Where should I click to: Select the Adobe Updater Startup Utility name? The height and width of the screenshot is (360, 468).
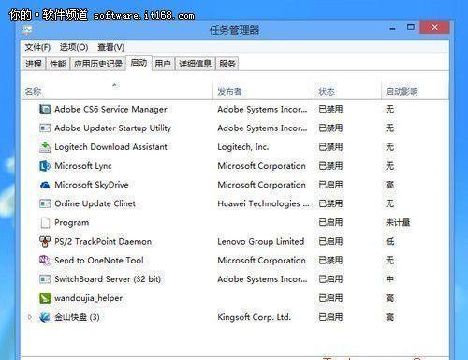point(112,128)
